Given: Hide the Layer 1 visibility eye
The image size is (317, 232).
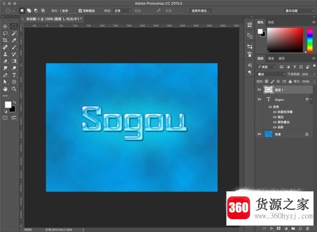Looking at the screenshot, I should pos(259,90).
